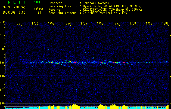171x109 pixels.
Task: Click the 1759 time marker
Action: click(x=149, y=23)
